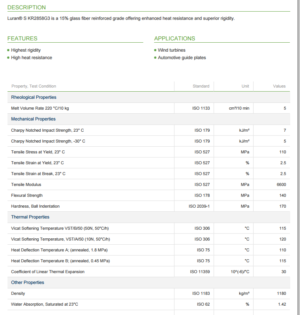Click the '10^(-6)/°C' unit cell
This screenshot has width=300, height=315.
pyautogui.click(x=240, y=272)
